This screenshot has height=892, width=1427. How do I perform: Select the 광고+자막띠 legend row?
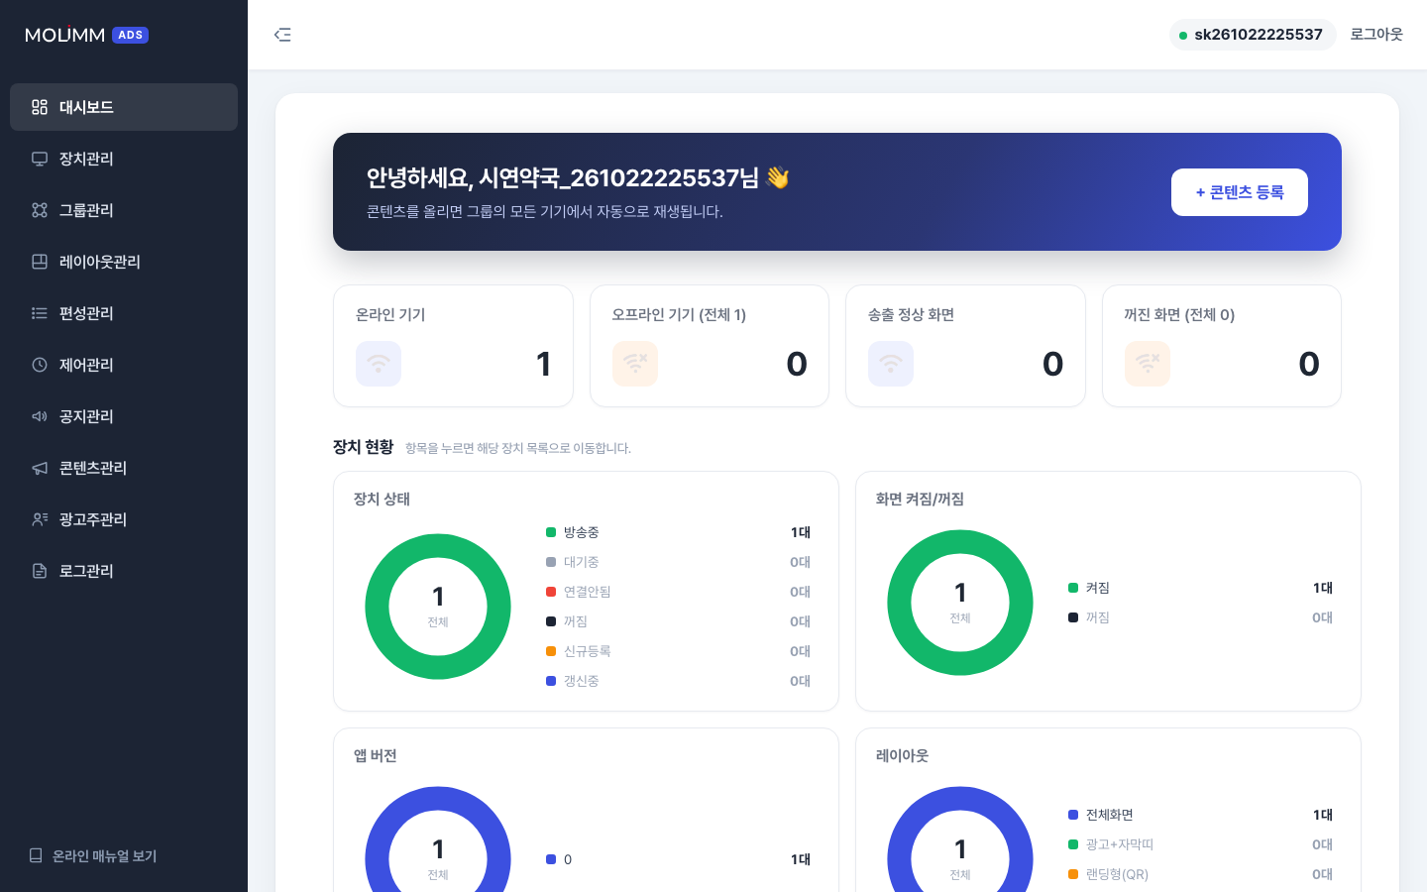click(1201, 844)
